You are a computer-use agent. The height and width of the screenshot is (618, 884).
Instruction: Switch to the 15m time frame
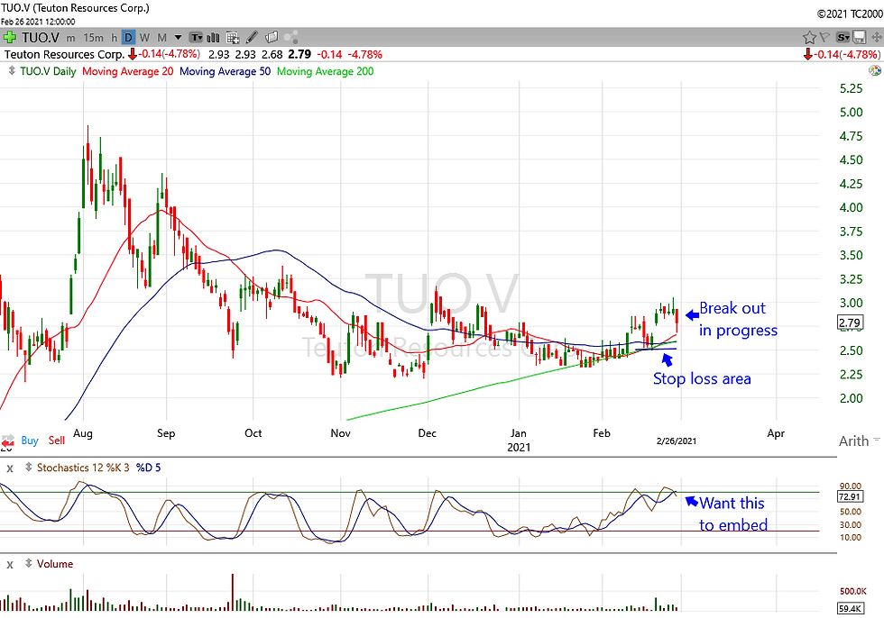(93, 38)
